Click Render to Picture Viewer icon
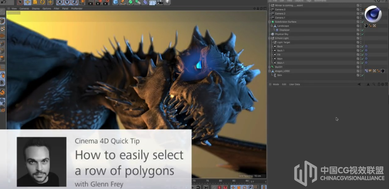The image size is (389, 189). point(98,2)
